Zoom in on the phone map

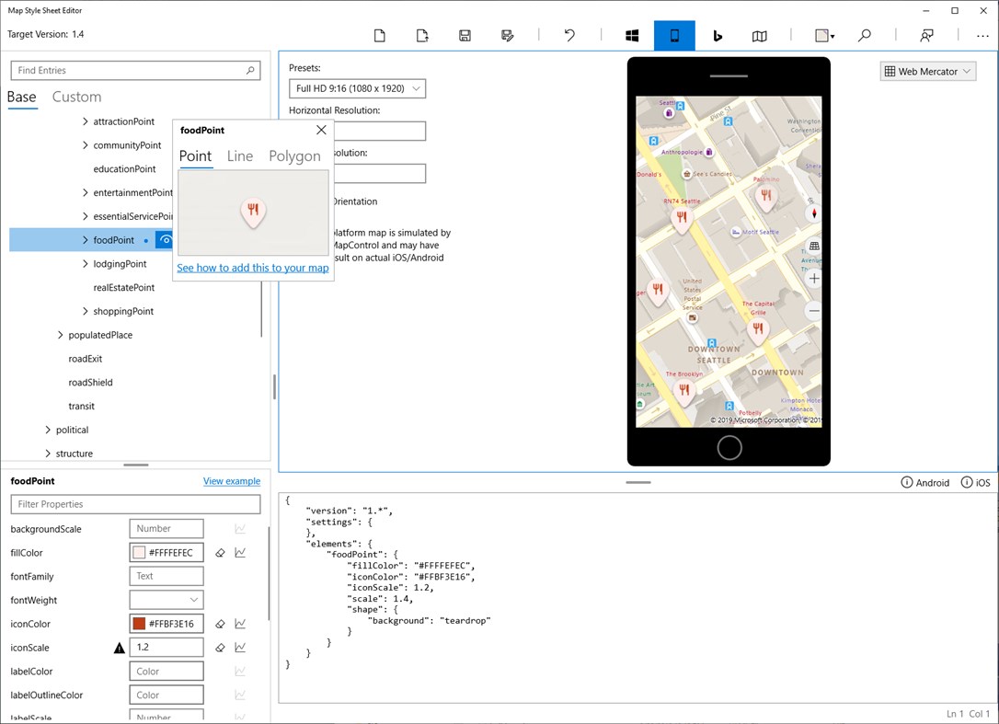813,279
